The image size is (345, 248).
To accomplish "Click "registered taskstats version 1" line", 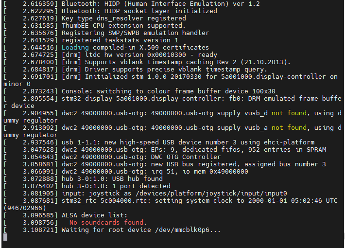I will [x=120, y=40].
